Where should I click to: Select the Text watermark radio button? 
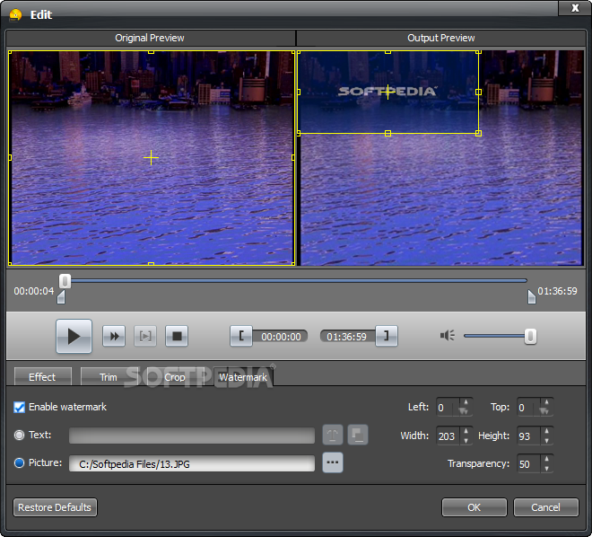point(19,435)
